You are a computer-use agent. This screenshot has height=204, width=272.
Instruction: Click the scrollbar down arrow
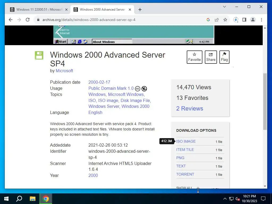point(265,186)
